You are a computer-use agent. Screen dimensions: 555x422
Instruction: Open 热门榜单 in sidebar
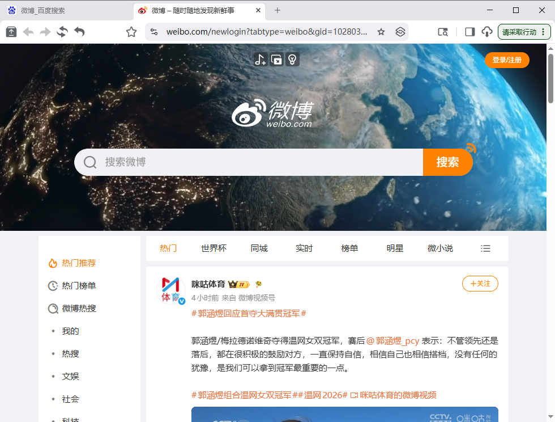pyautogui.click(x=79, y=286)
